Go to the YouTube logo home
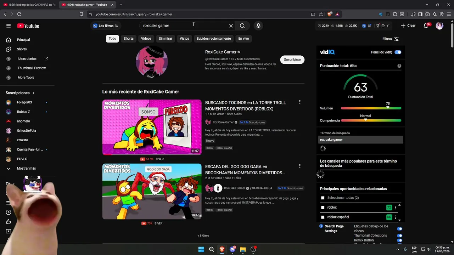This screenshot has width=454, height=255. (28, 25)
